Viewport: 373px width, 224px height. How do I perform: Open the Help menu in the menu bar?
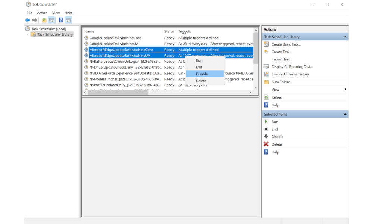coord(68,13)
